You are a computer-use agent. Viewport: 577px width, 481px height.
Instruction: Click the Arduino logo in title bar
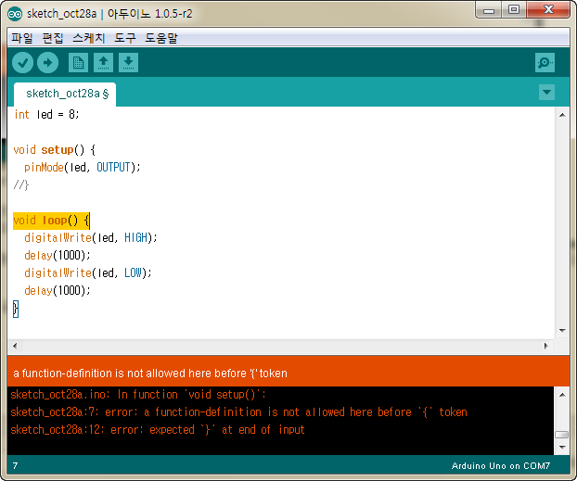tap(15, 14)
